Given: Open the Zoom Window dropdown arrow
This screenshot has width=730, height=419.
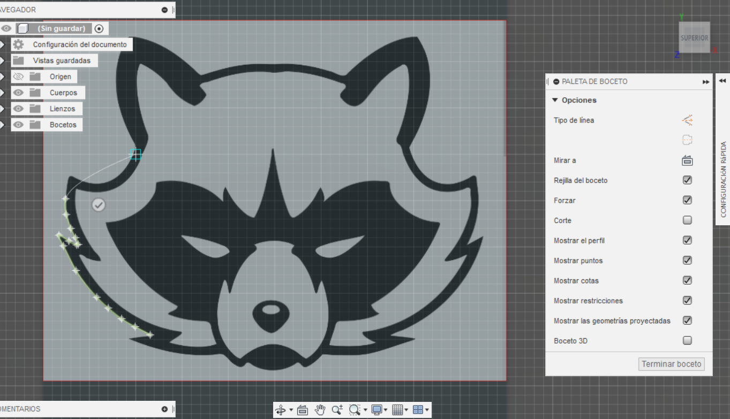Looking at the screenshot, I should pyautogui.click(x=365, y=410).
